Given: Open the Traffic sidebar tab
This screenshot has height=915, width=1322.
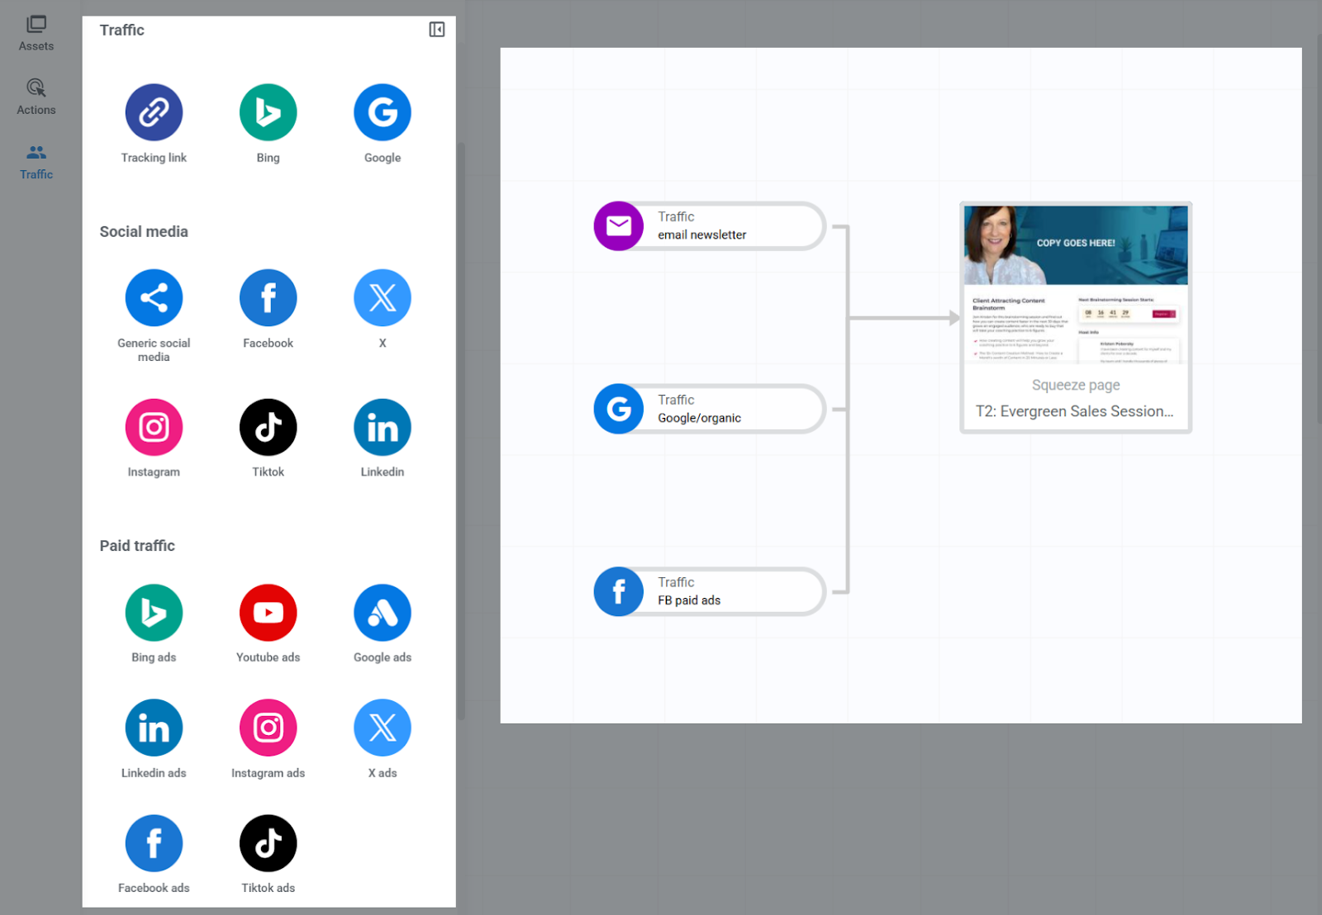Looking at the screenshot, I should pos(36,162).
